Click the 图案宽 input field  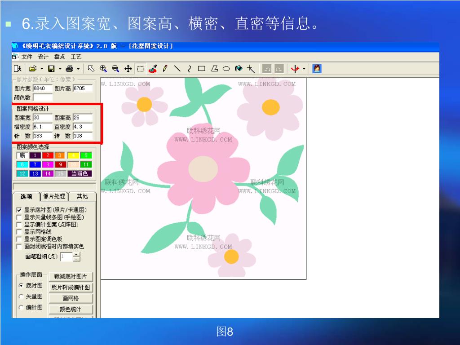pyautogui.click(x=43, y=118)
